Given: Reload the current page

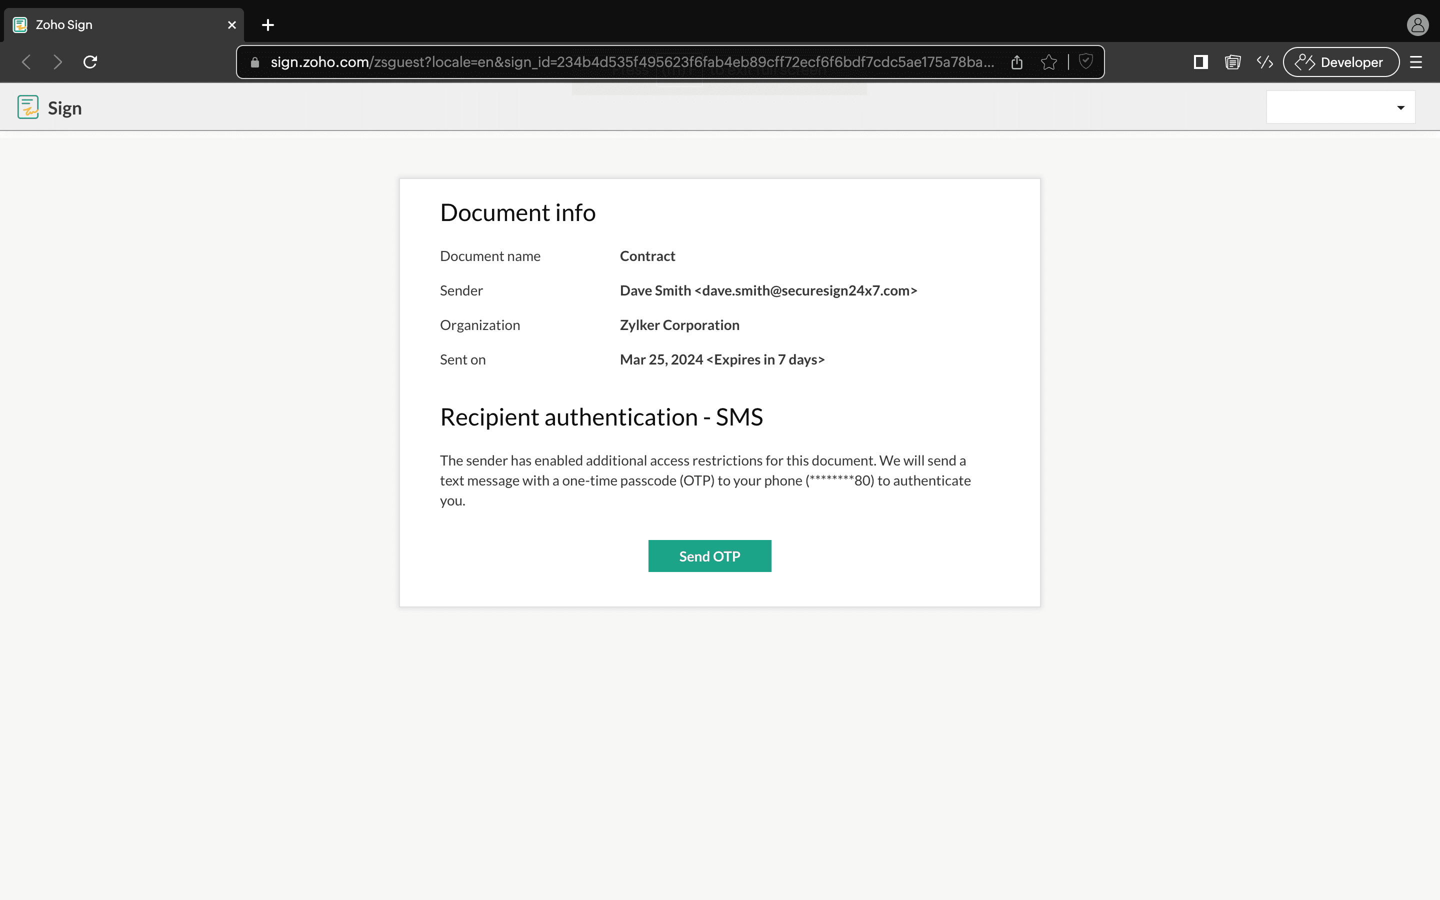Looking at the screenshot, I should (x=90, y=62).
